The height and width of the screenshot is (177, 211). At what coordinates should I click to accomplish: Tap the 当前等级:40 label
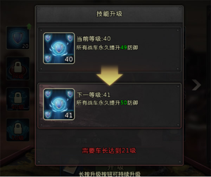pyautogui.click(x=94, y=39)
